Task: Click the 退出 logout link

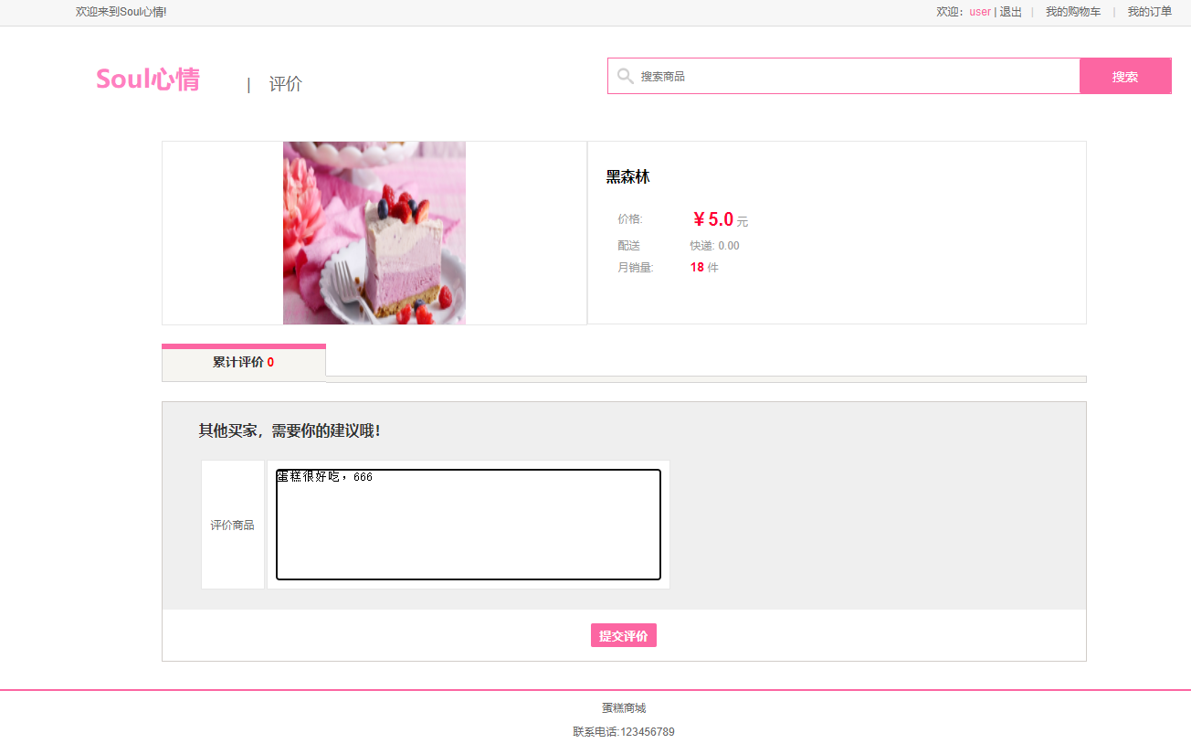Action: point(1009,12)
